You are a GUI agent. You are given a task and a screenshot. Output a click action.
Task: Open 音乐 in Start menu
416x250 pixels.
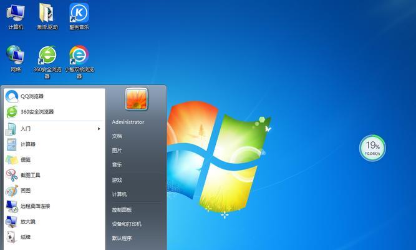117,164
